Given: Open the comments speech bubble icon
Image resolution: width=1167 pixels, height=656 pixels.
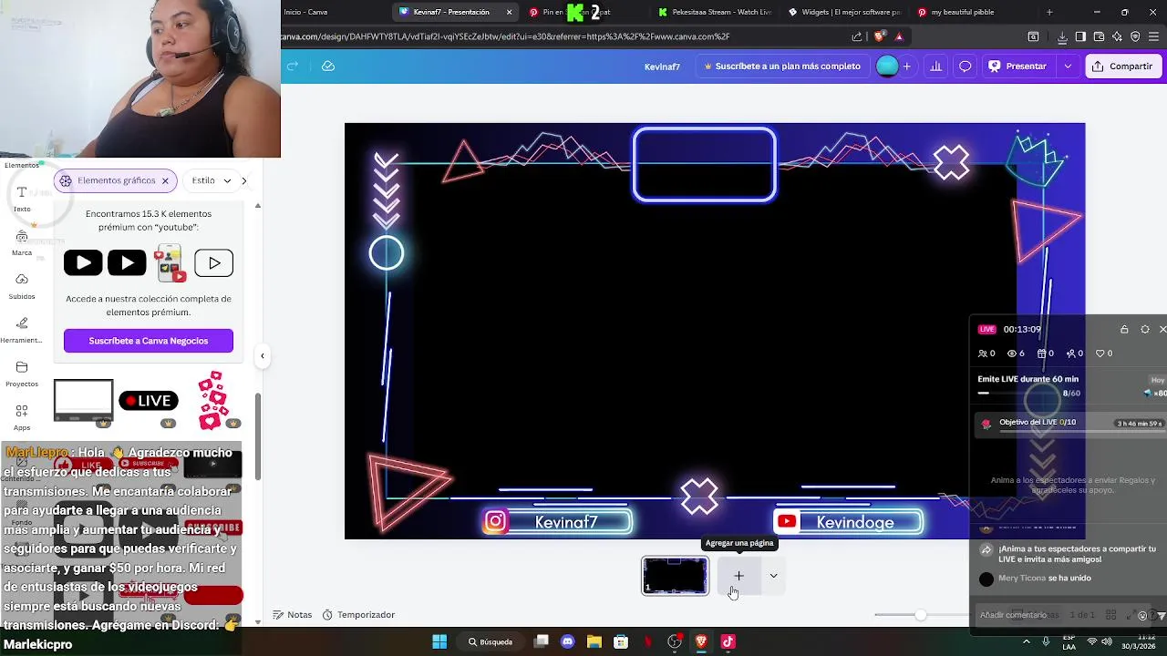Looking at the screenshot, I should point(966,67).
